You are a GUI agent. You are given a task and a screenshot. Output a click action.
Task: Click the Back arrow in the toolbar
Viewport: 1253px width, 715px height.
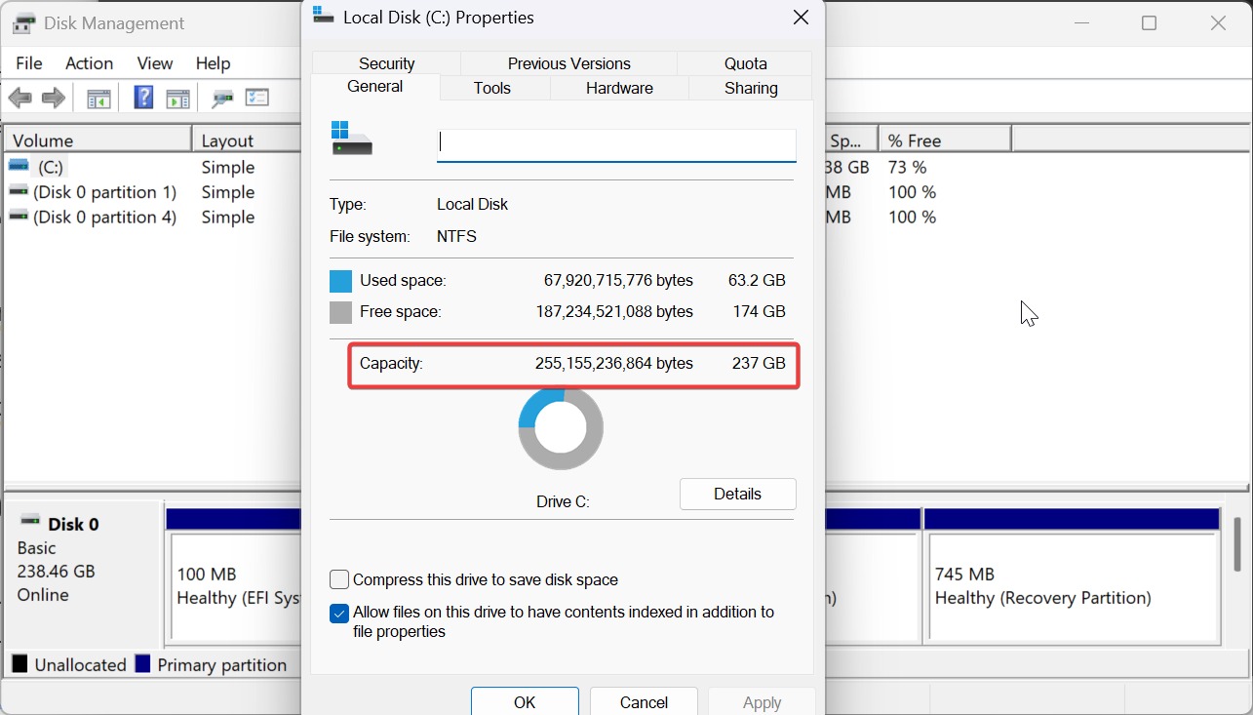click(x=20, y=99)
